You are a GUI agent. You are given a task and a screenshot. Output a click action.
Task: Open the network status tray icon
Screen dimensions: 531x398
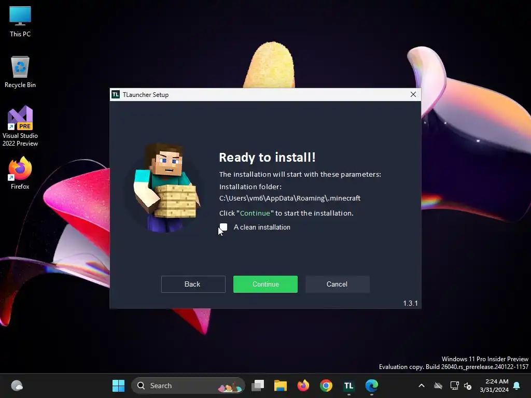(x=454, y=386)
